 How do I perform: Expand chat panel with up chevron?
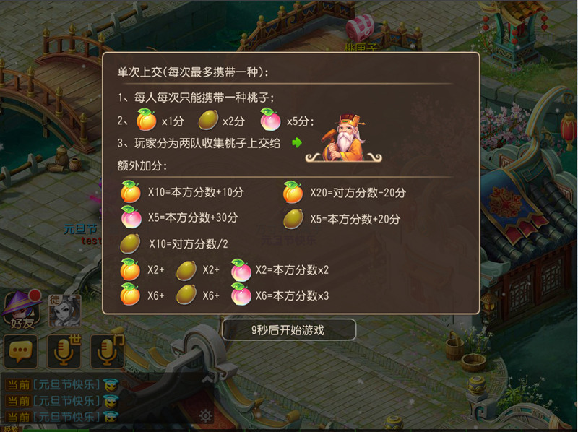point(207,379)
